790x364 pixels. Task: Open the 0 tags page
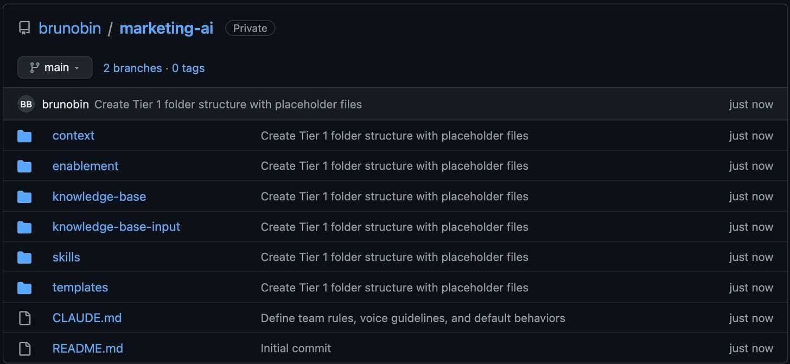188,68
